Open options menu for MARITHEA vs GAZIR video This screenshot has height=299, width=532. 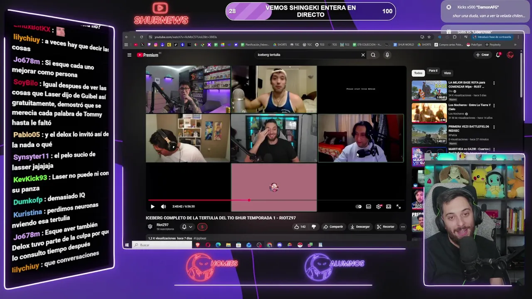coord(494,149)
